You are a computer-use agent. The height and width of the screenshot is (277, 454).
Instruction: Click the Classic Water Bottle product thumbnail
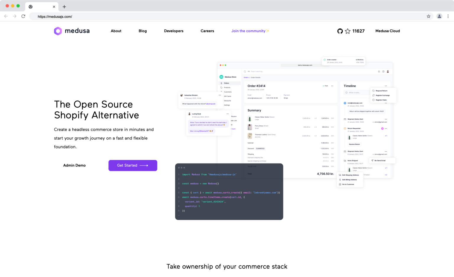249,118
